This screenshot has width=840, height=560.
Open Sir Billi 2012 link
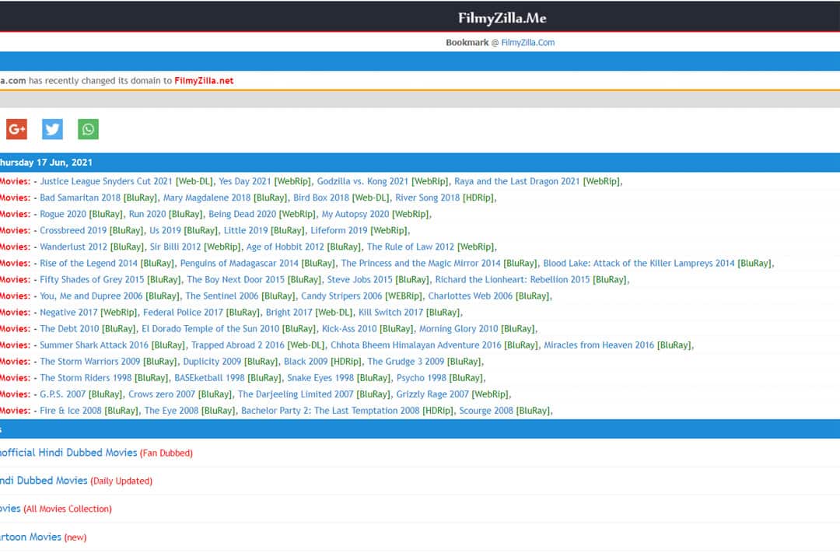pos(175,247)
